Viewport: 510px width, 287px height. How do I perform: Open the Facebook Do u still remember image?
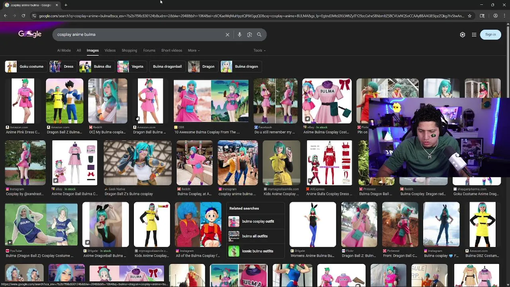click(x=275, y=101)
